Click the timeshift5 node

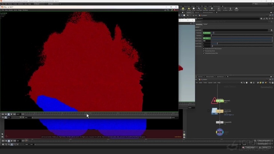[x=219, y=122]
